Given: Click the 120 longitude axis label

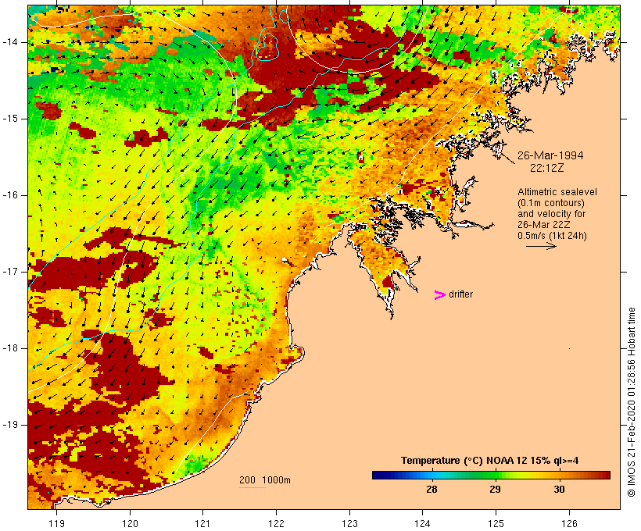Looking at the screenshot, I should click(x=130, y=523).
